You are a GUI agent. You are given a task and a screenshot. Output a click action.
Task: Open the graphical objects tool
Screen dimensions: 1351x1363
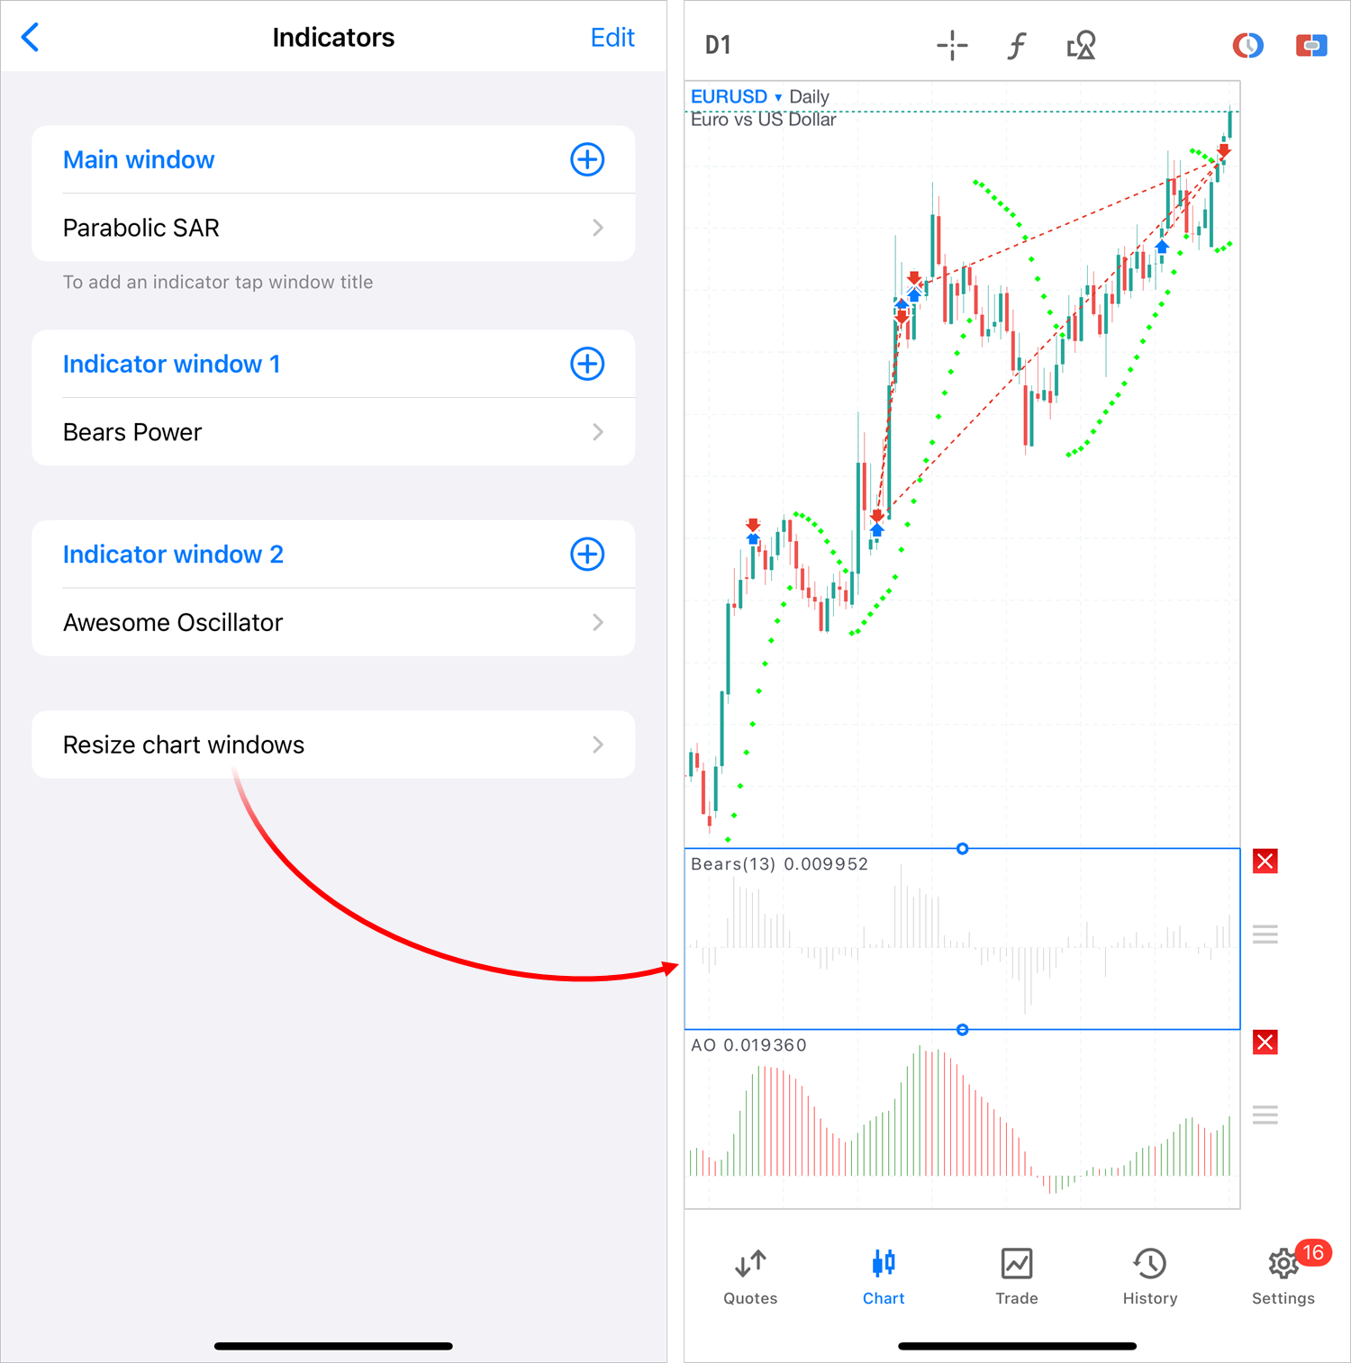coord(1080,44)
